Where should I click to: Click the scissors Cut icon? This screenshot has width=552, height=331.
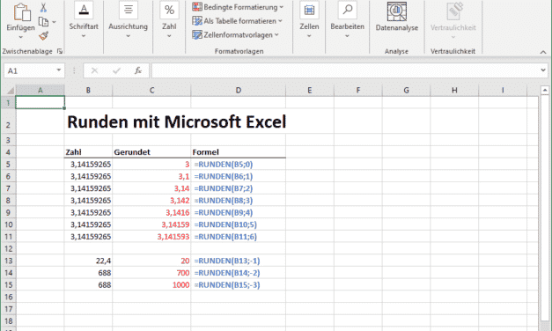pos(43,7)
